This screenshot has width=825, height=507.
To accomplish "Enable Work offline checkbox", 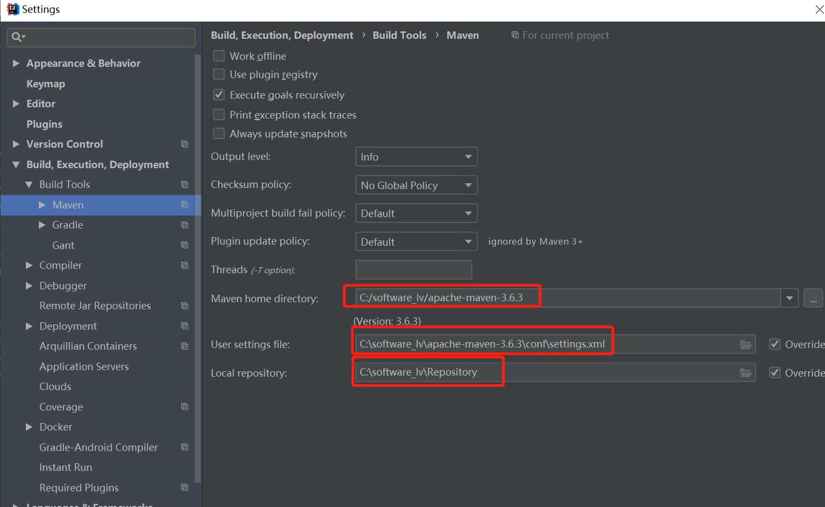I will (x=219, y=56).
